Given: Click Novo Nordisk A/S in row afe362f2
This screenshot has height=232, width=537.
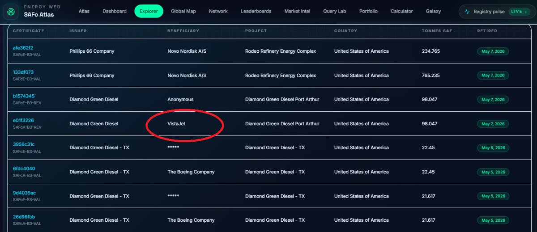Looking at the screenshot, I should pos(187,51).
